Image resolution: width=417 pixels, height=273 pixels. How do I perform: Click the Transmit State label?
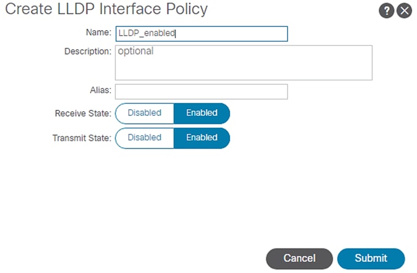click(82, 138)
